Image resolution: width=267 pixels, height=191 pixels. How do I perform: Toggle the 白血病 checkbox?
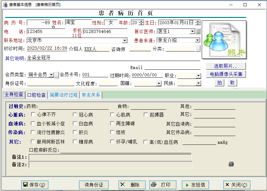pos(75,123)
